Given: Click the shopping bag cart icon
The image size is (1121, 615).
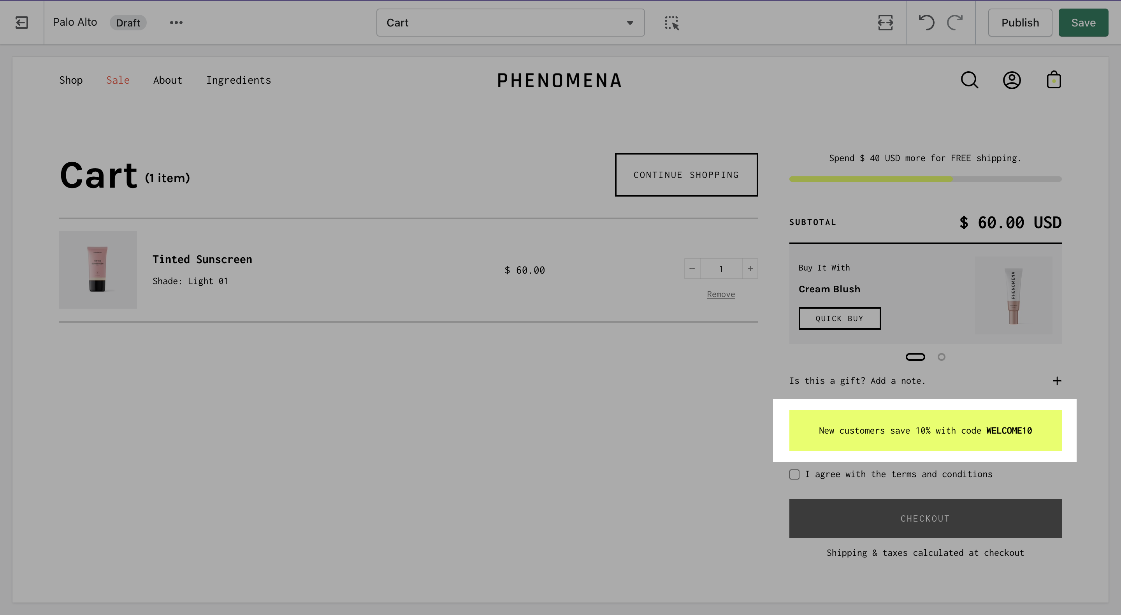Looking at the screenshot, I should coord(1054,80).
